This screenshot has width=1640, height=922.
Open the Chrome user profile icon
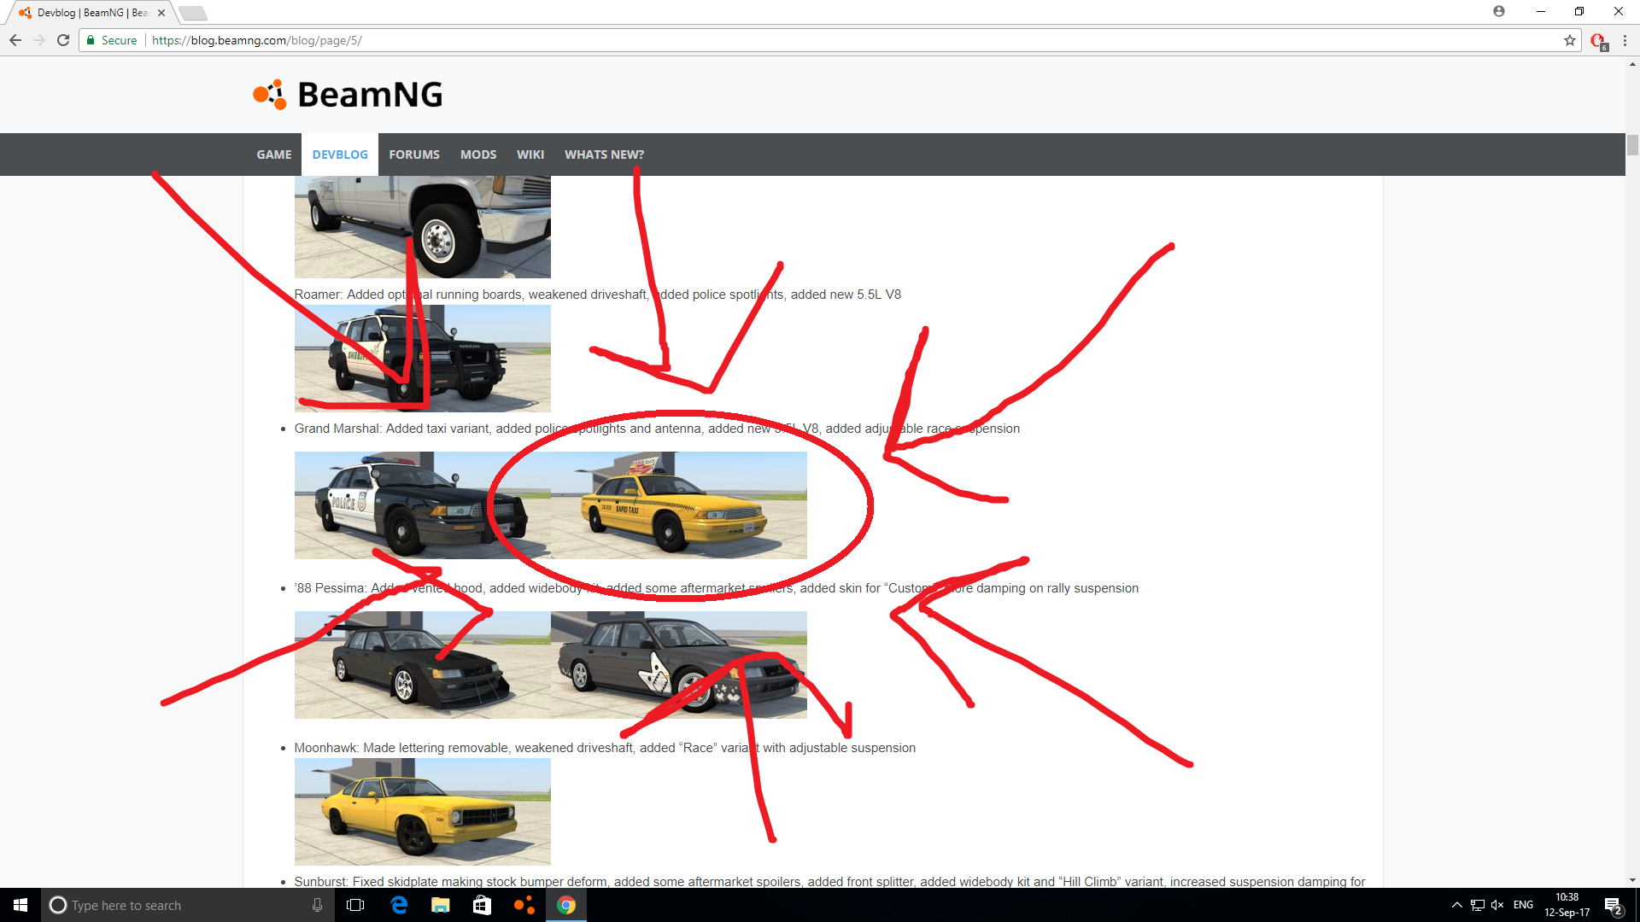(x=1499, y=11)
